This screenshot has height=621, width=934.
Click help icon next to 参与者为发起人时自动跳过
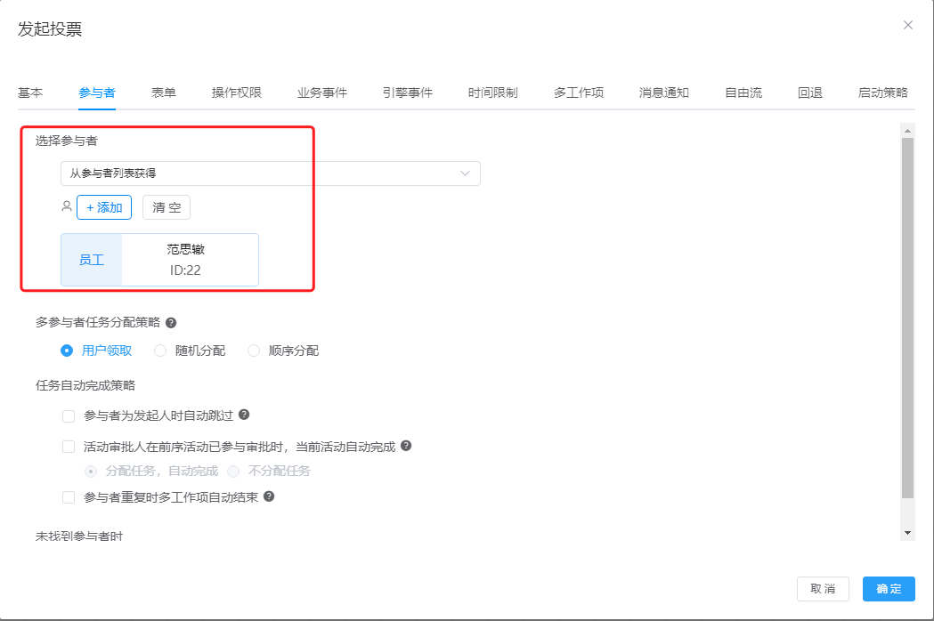click(x=244, y=415)
